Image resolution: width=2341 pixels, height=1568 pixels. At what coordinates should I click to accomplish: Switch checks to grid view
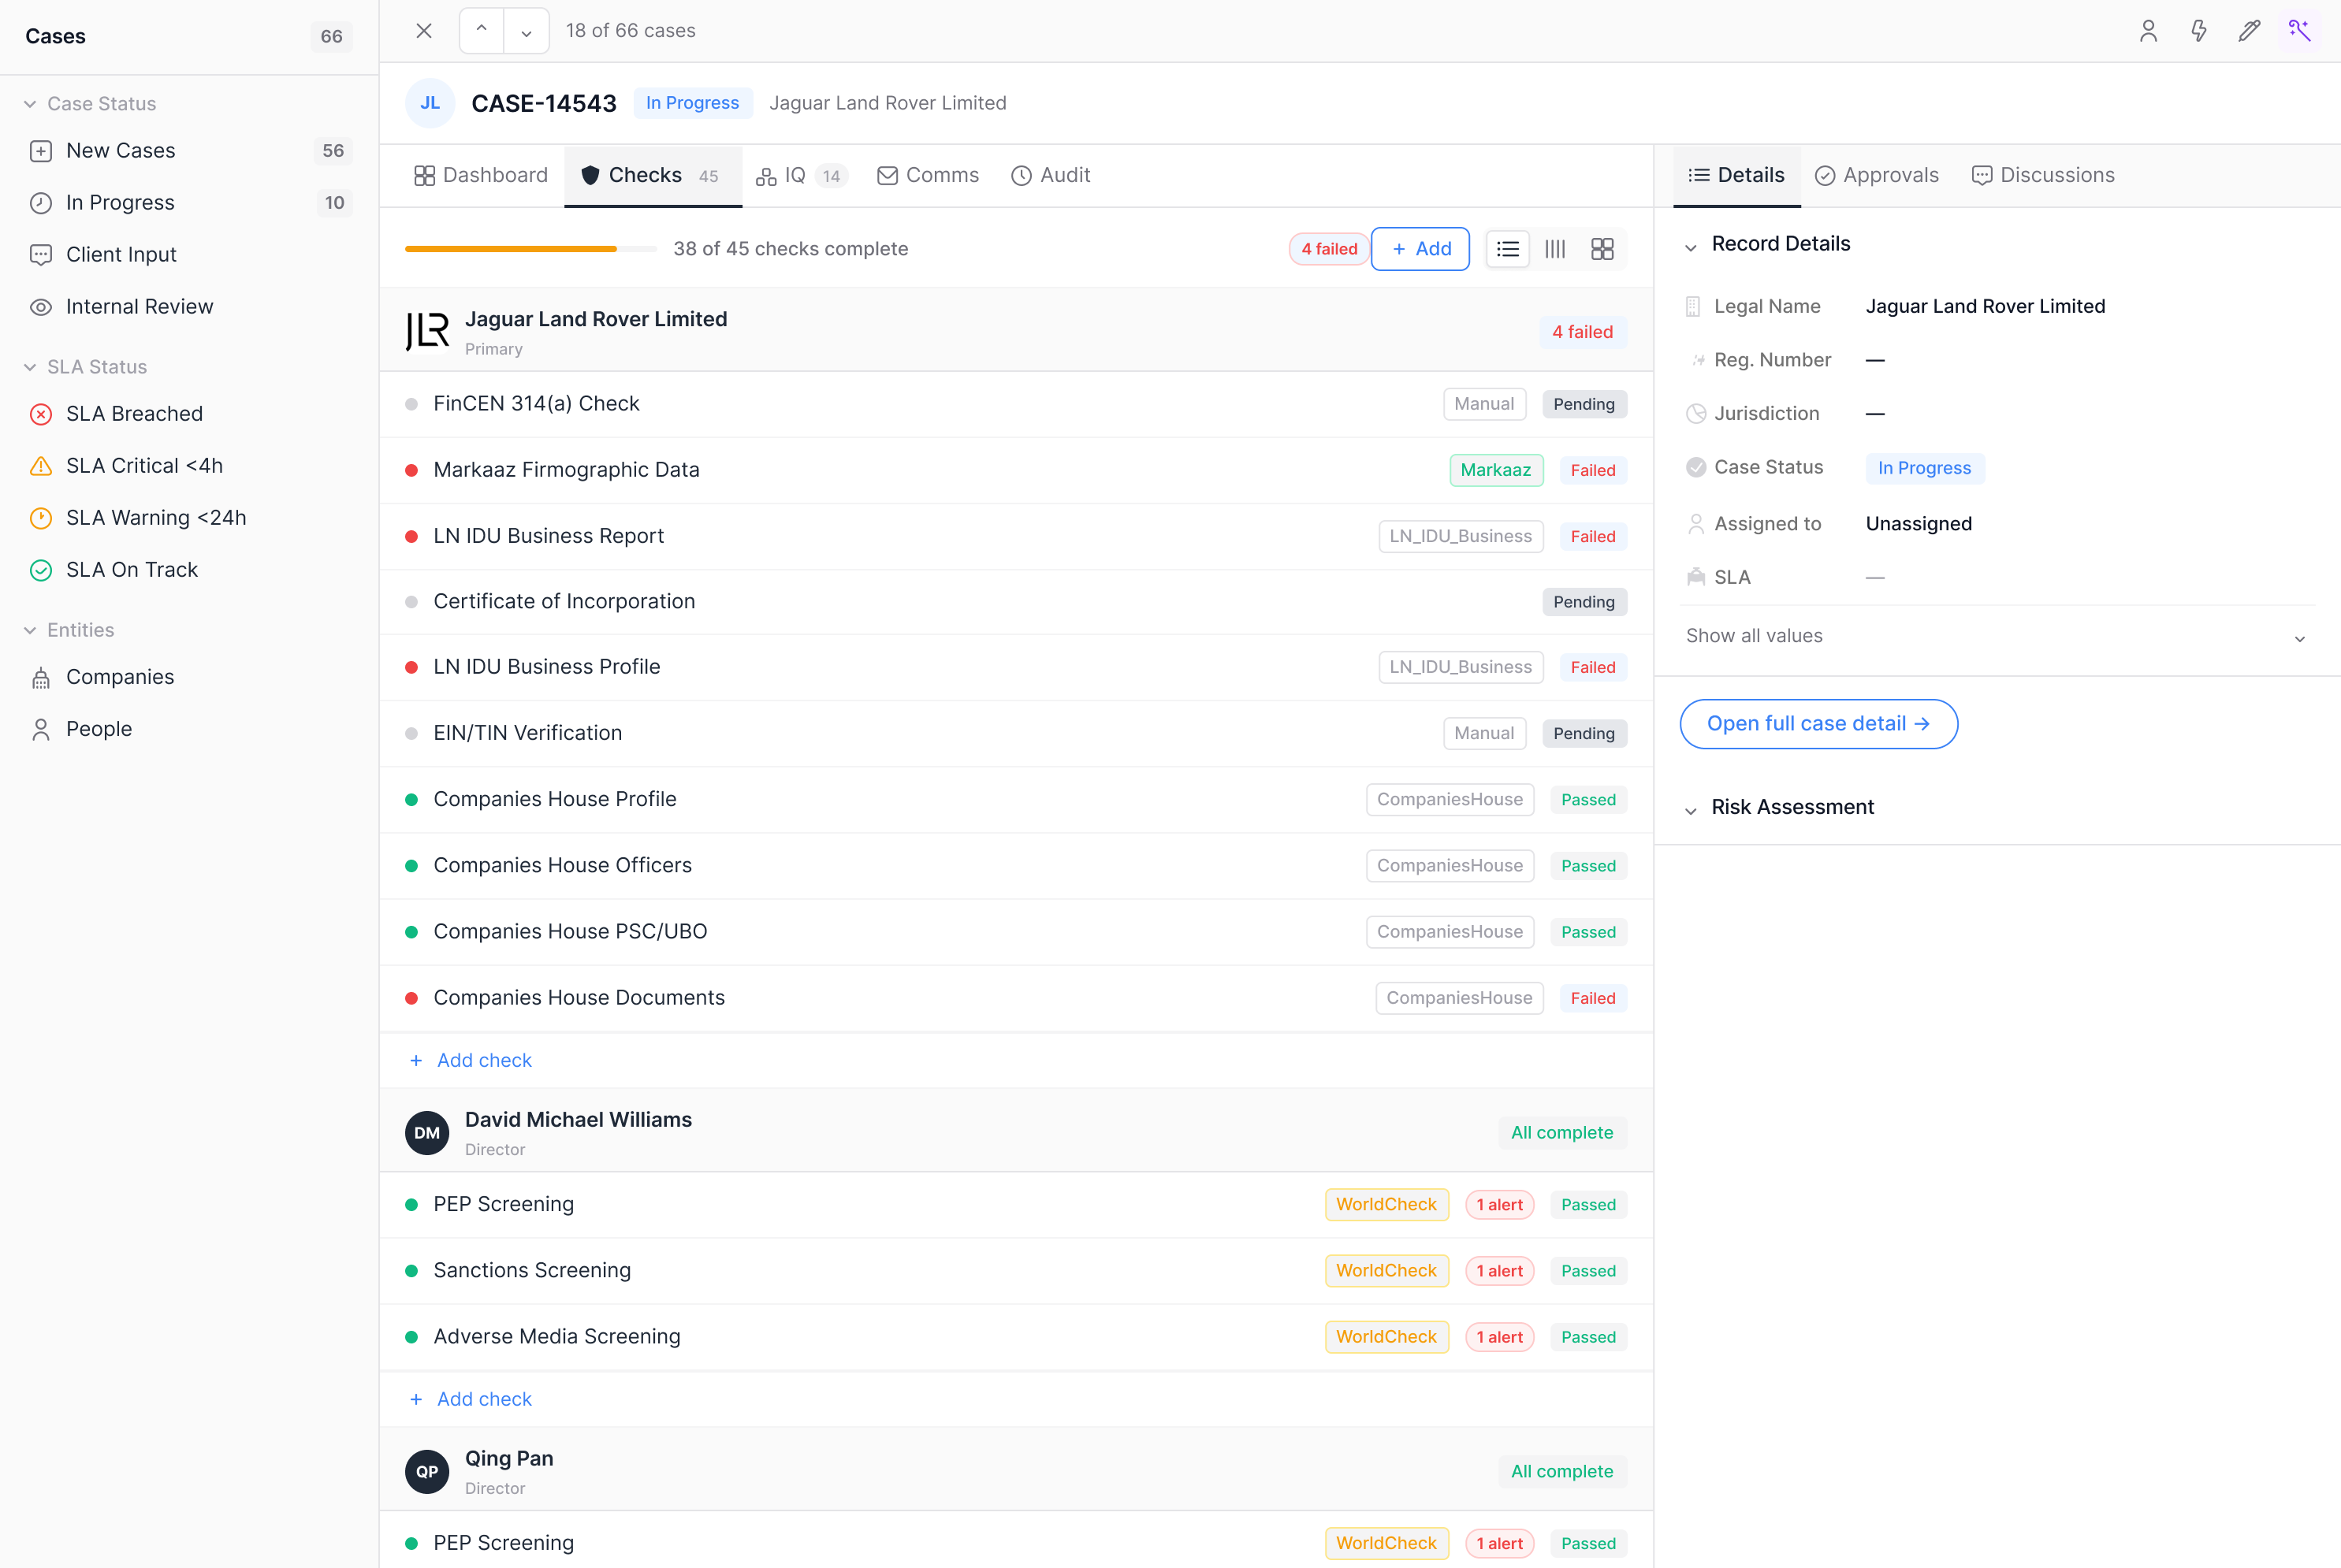(1602, 248)
